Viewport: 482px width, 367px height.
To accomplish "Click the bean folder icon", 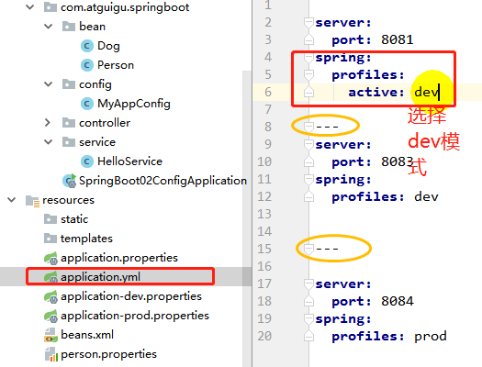I will (x=69, y=27).
